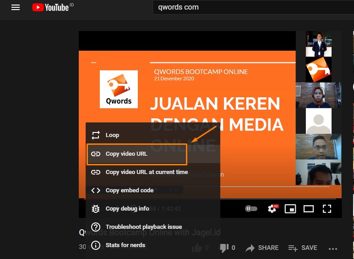Click the 'JUALAN KEREN' slide title

(x=215, y=104)
